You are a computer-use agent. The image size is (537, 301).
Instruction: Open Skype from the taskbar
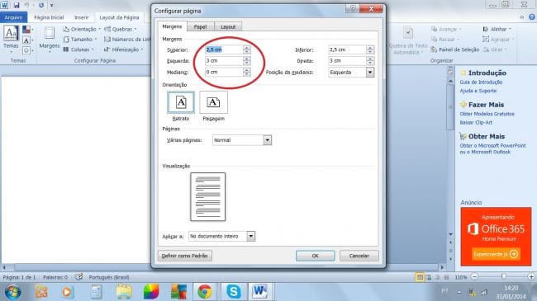pos(234,292)
